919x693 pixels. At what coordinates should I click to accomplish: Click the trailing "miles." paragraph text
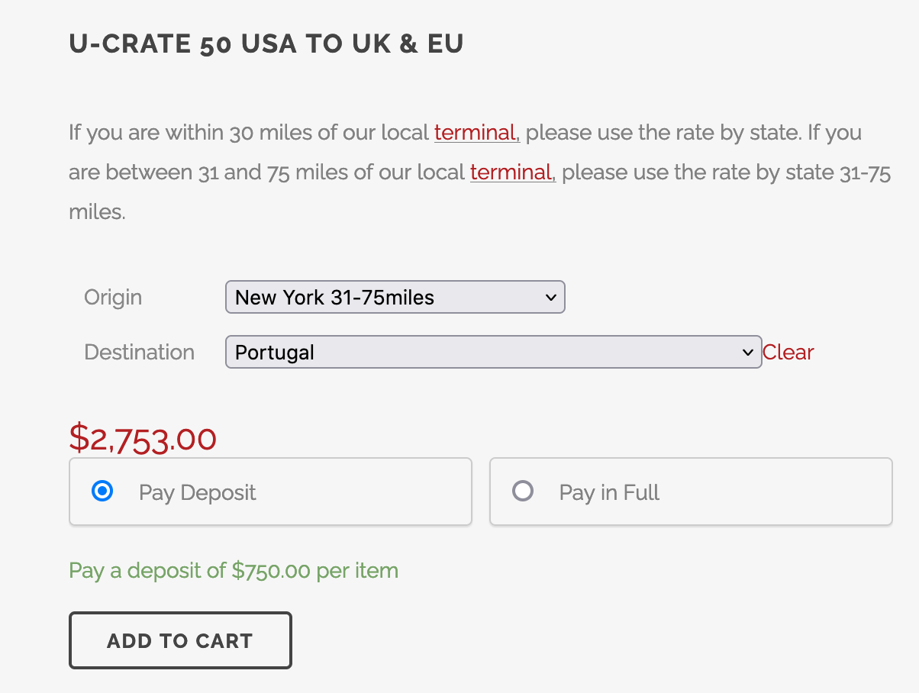click(x=97, y=212)
